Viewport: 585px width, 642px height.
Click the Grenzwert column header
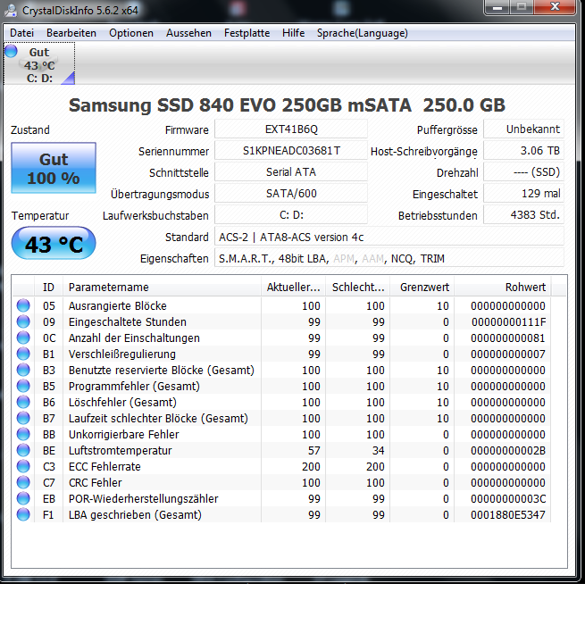coord(422,287)
